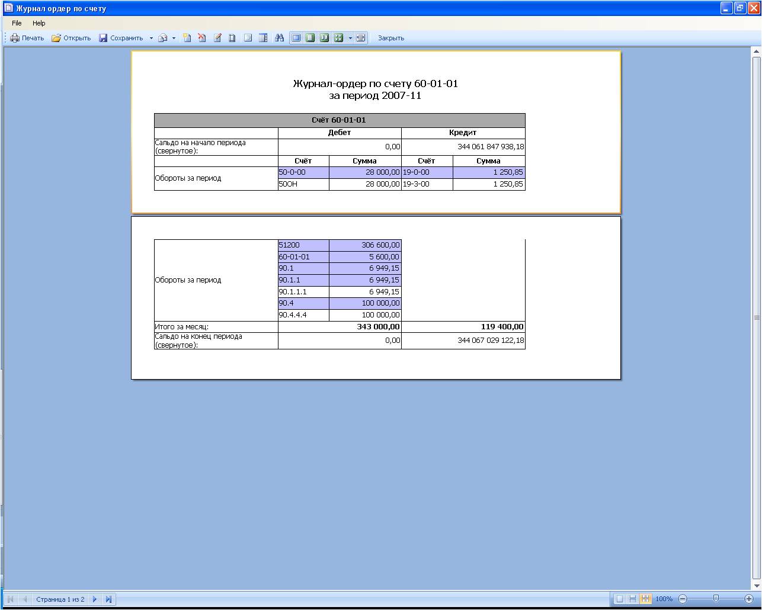
Task: Click the 100% zoom level label
Action: (x=664, y=599)
